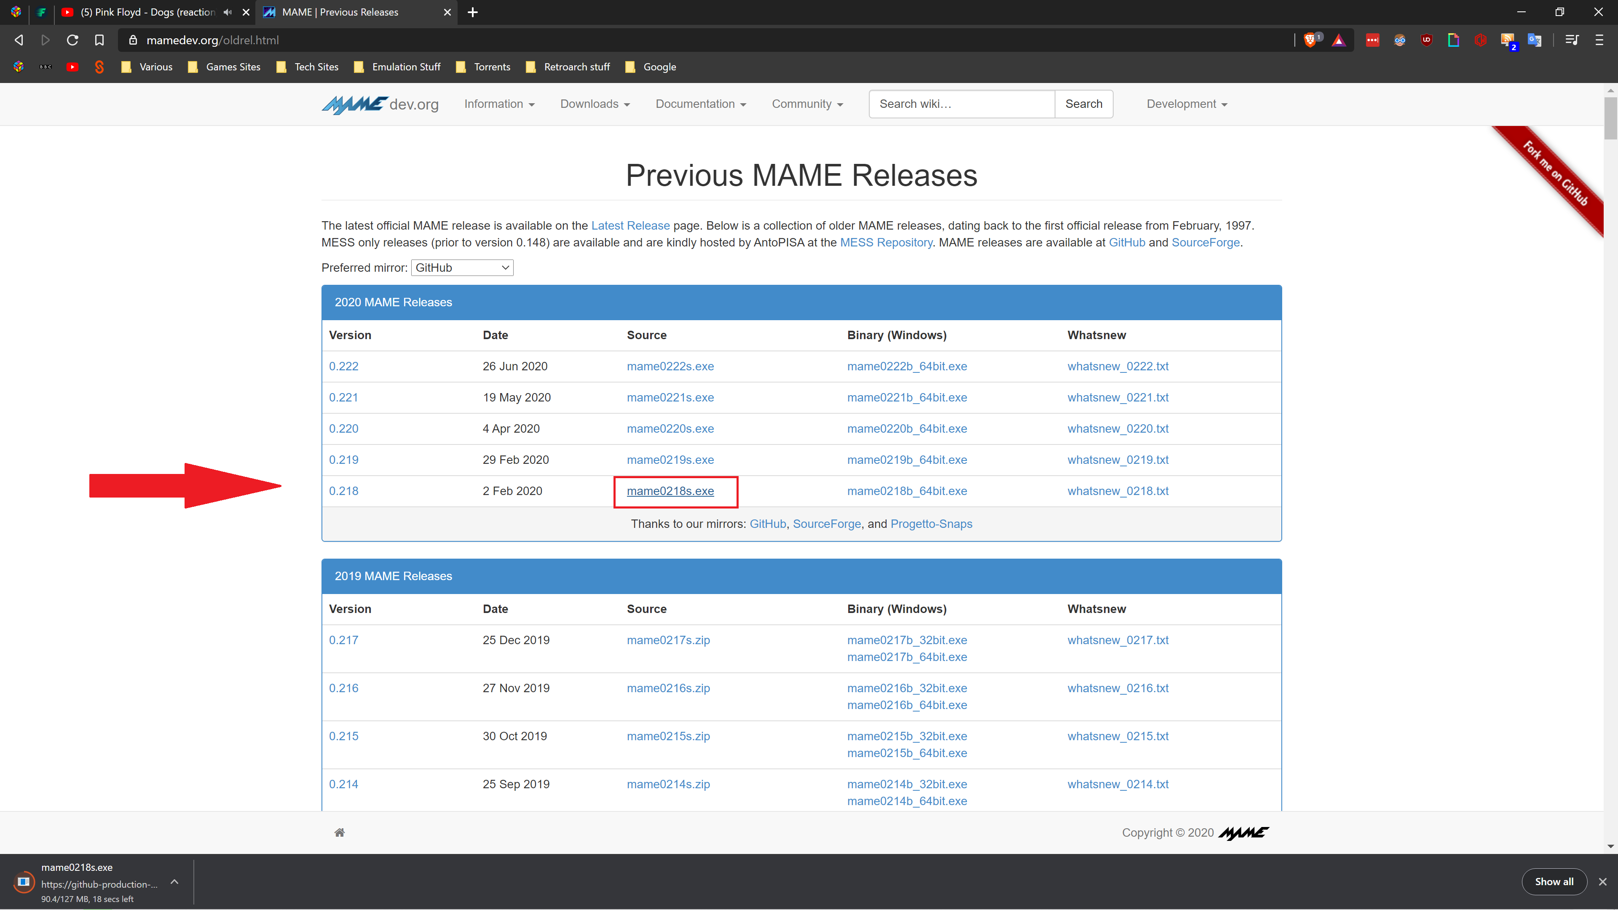Open the Preferred mirror GitHub dropdown
The image size is (1618, 910).
(x=462, y=268)
